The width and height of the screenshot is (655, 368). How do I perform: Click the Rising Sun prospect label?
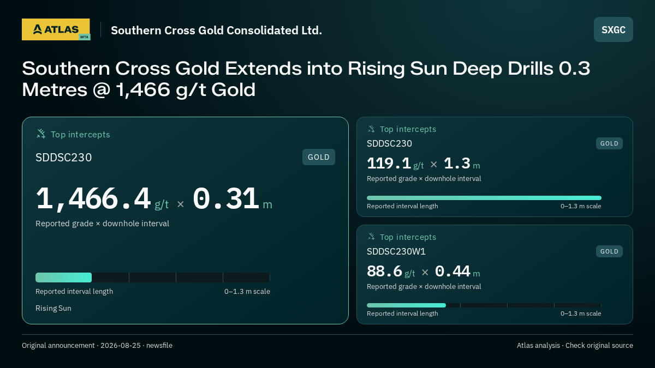53,308
